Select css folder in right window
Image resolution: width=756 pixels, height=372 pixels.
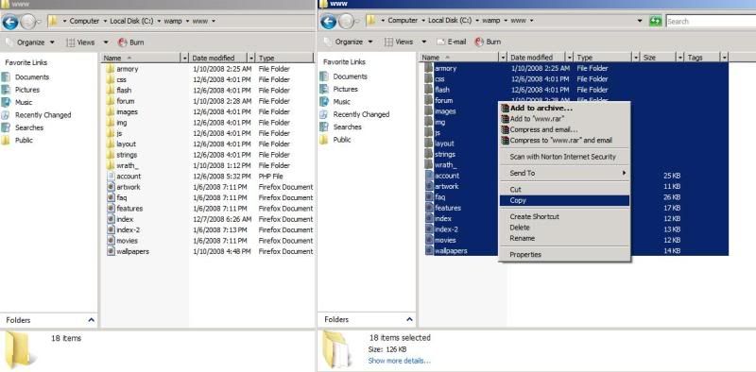coord(439,79)
